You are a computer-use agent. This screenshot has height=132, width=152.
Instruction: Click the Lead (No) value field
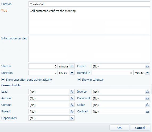pos(49,92)
